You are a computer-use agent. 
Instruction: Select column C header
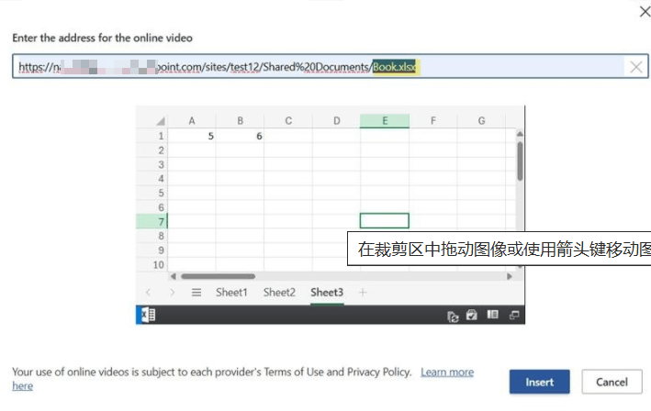[x=288, y=121]
